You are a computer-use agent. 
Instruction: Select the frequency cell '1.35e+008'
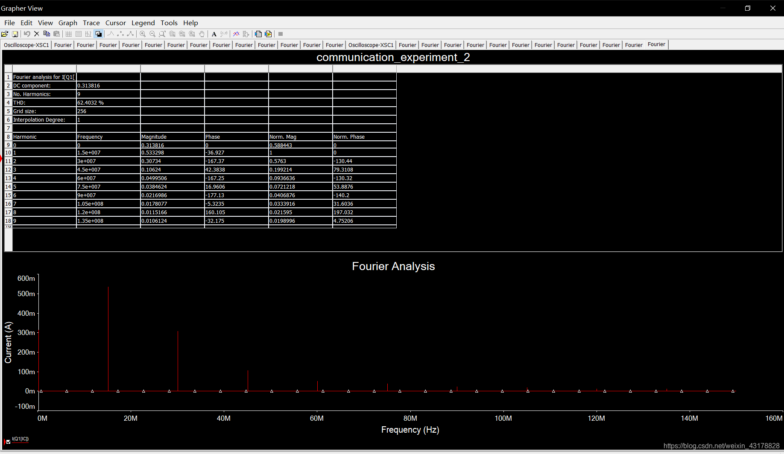pyautogui.click(x=108, y=221)
